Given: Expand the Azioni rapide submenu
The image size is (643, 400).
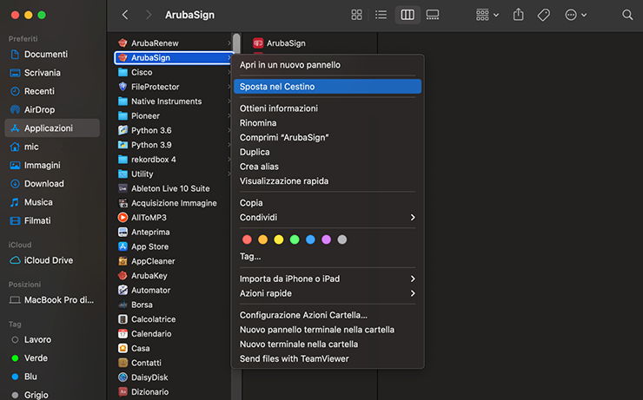Looking at the screenshot, I should click(x=327, y=293).
